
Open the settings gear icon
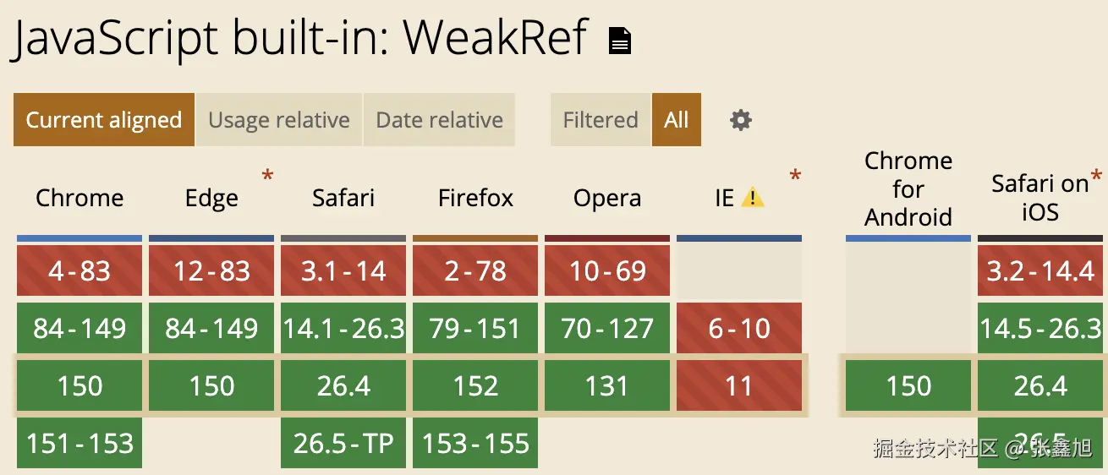[x=741, y=120]
